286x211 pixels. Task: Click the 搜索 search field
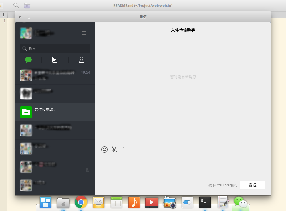click(55, 49)
